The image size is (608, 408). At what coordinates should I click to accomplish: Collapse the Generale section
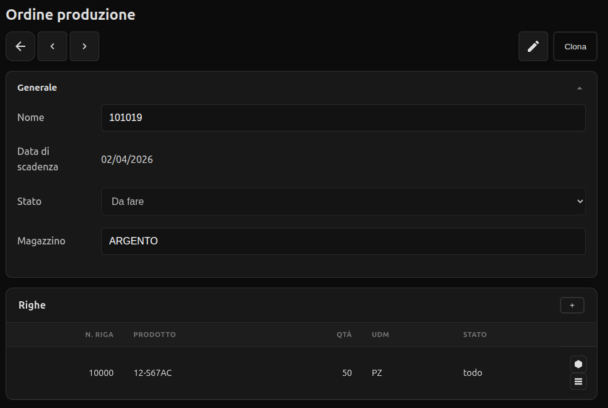pyautogui.click(x=580, y=88)
